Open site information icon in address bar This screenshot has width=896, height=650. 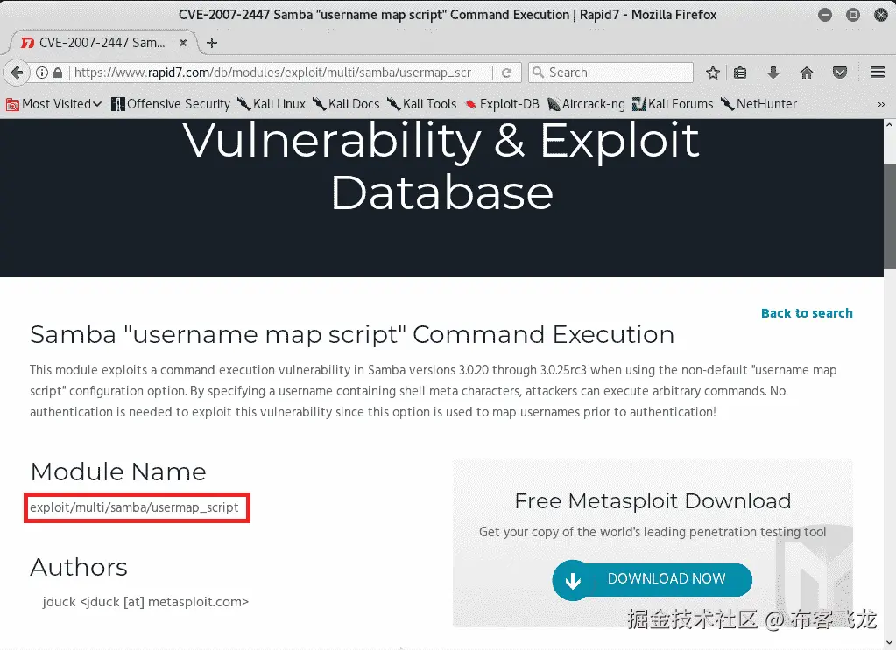click(42, 73)
